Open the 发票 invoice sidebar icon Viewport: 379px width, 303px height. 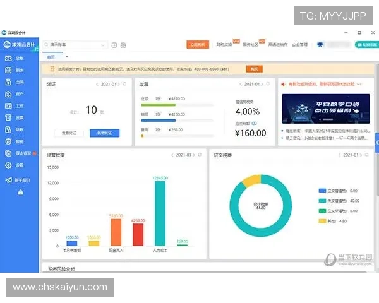(x=8, y=117)
